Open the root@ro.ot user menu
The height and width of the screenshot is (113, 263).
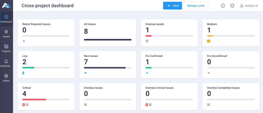(x=249, y=6)
